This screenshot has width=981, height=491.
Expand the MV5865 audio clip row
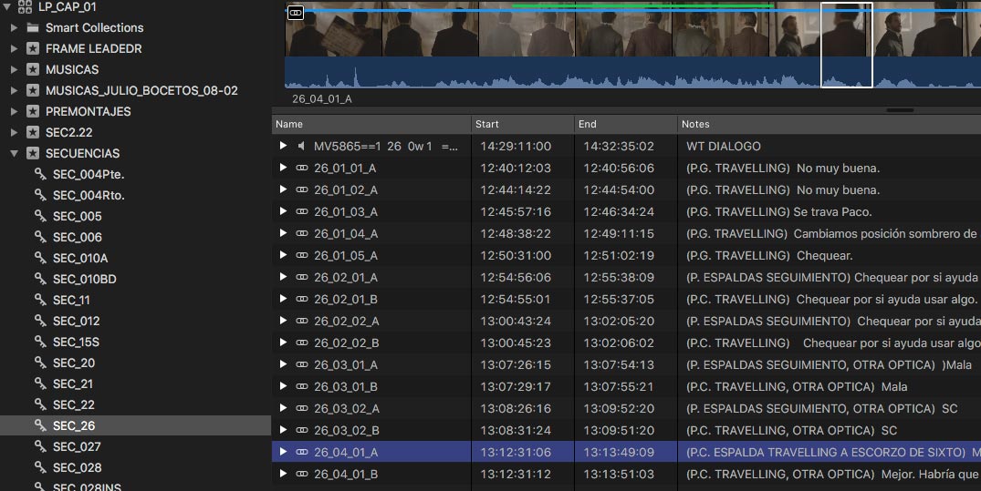[x=283, y=146]
